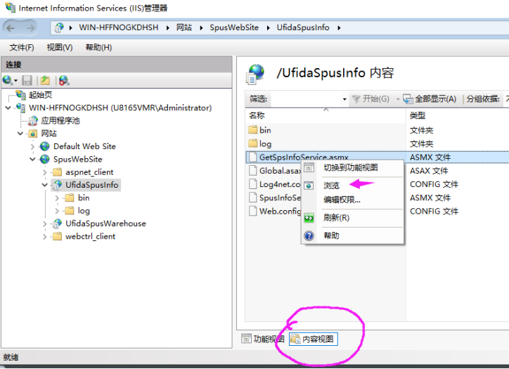Click the Web.config file icon
This screenshot has width=509, height=369.
[x=252, y=211]
